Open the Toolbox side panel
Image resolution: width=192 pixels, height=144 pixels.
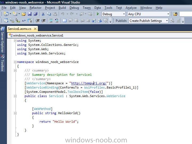(2, 63)
